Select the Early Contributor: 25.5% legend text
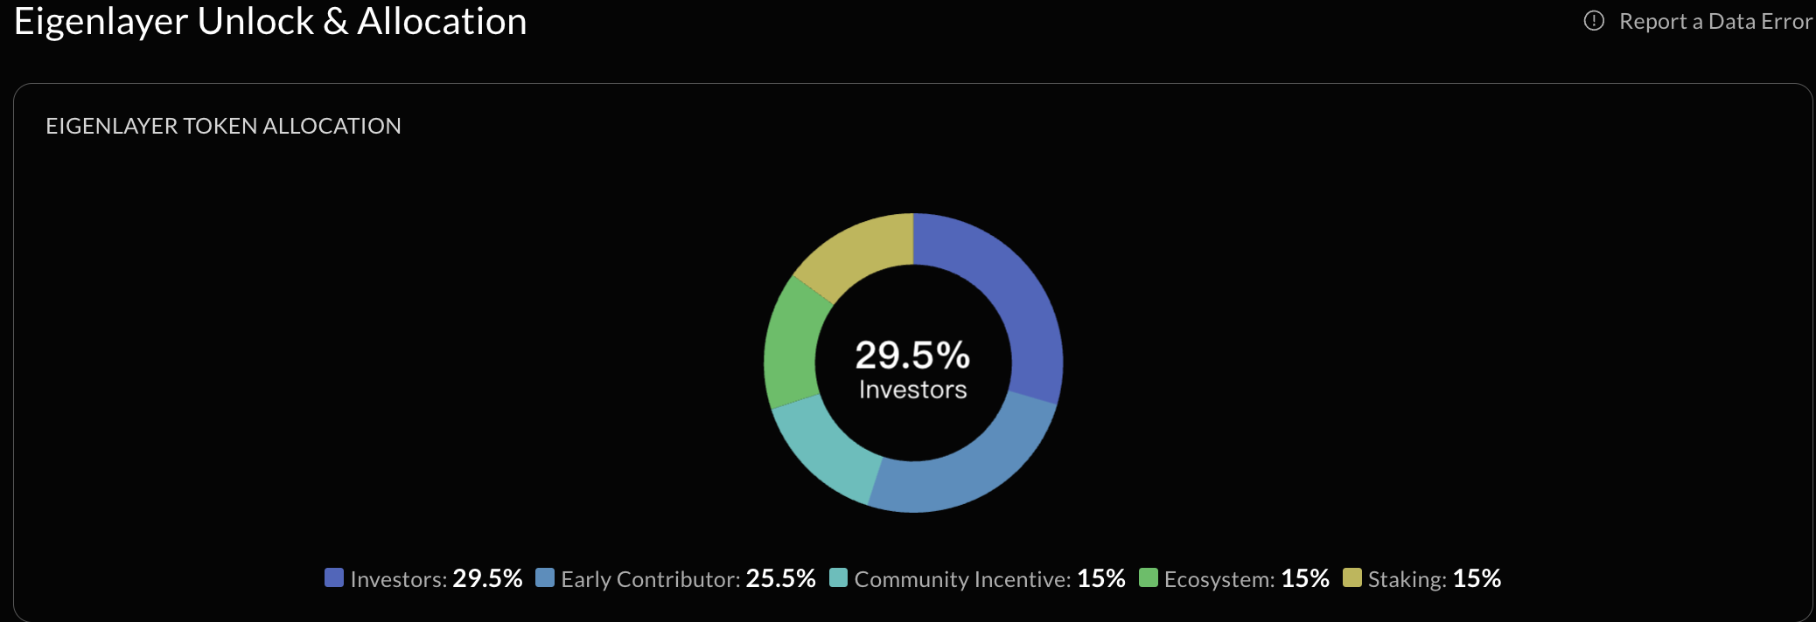Viewport: 1816px width, 622px height. pos(688,578)
